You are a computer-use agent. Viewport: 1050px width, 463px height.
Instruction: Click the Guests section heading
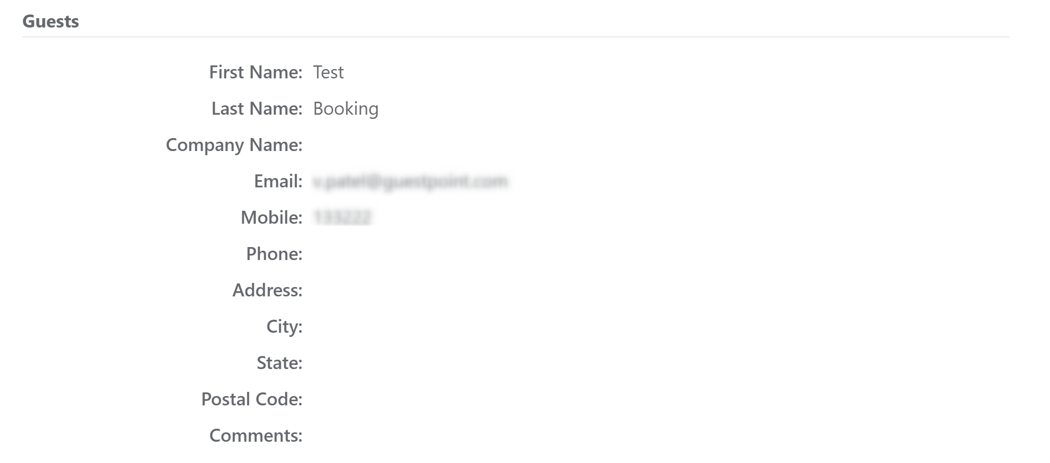50,21
